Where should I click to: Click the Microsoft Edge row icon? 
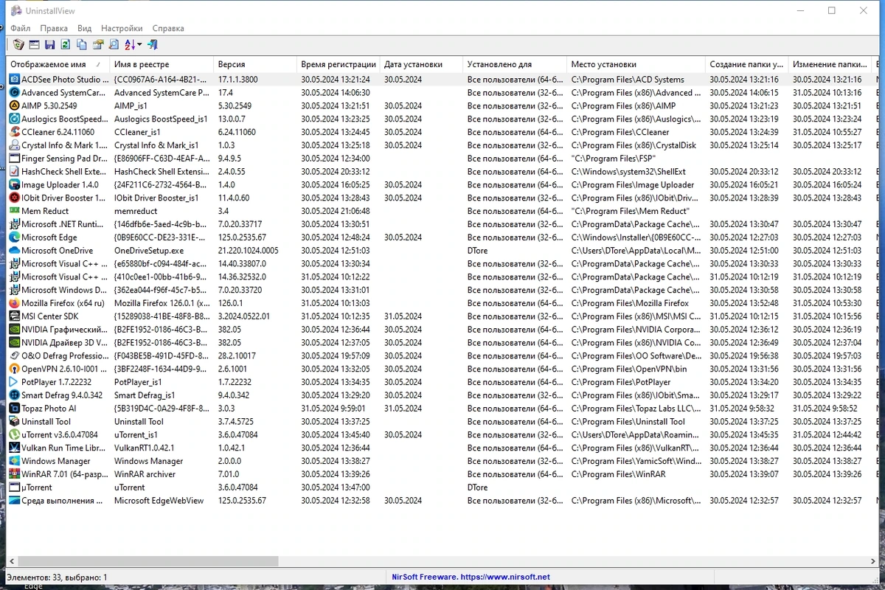14,237
